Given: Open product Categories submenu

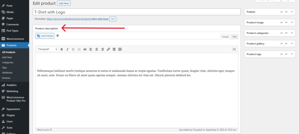Looking at the screenshot, I should click(x=8, y=62).
